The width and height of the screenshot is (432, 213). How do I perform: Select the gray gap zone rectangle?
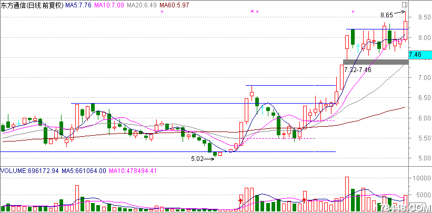[x=376, y=63]
